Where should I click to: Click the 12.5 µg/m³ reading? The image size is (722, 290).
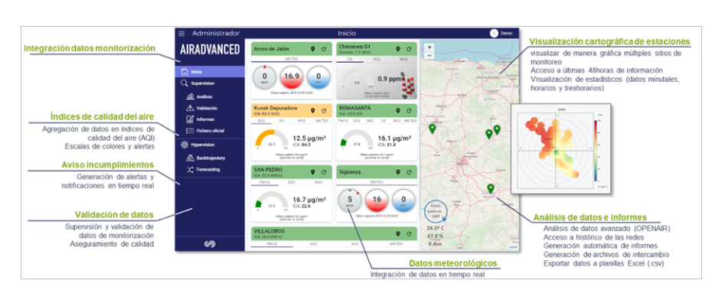(x=309, y=138)
